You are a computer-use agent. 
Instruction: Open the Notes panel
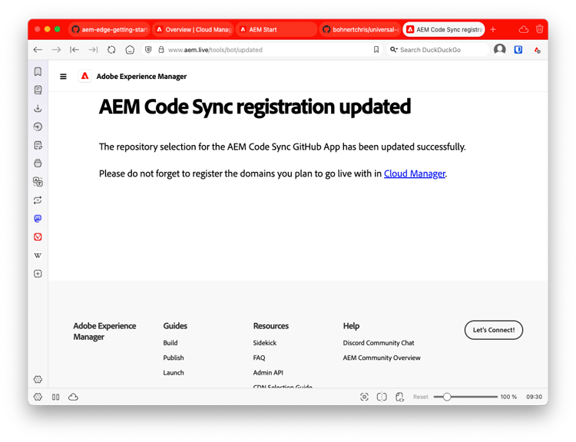tap(38, 145)
